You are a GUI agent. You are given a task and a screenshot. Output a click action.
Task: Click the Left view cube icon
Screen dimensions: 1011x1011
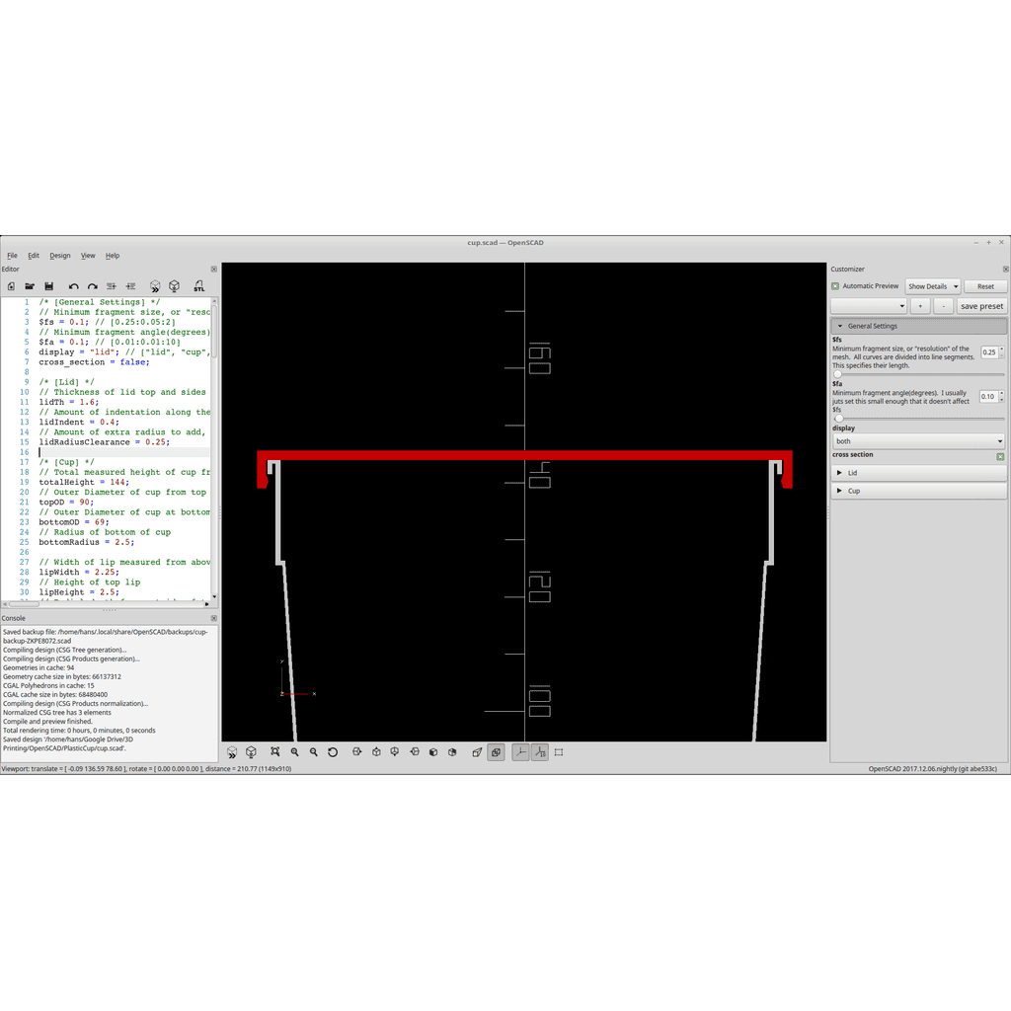415,751
